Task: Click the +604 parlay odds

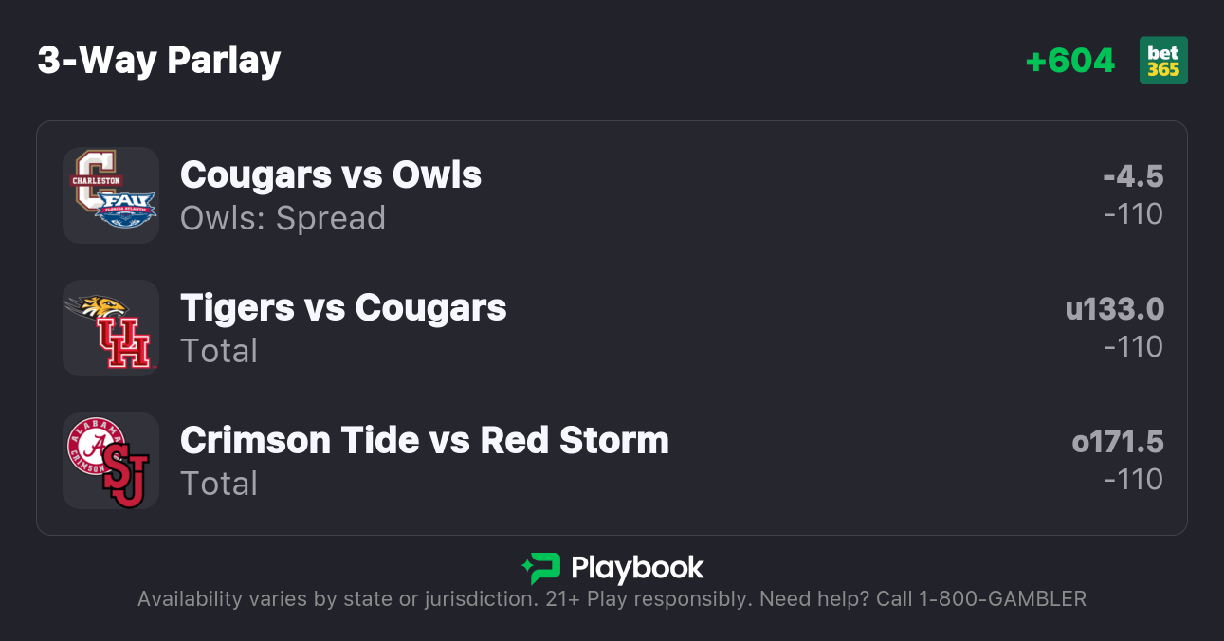Action: click(1069, 61)
